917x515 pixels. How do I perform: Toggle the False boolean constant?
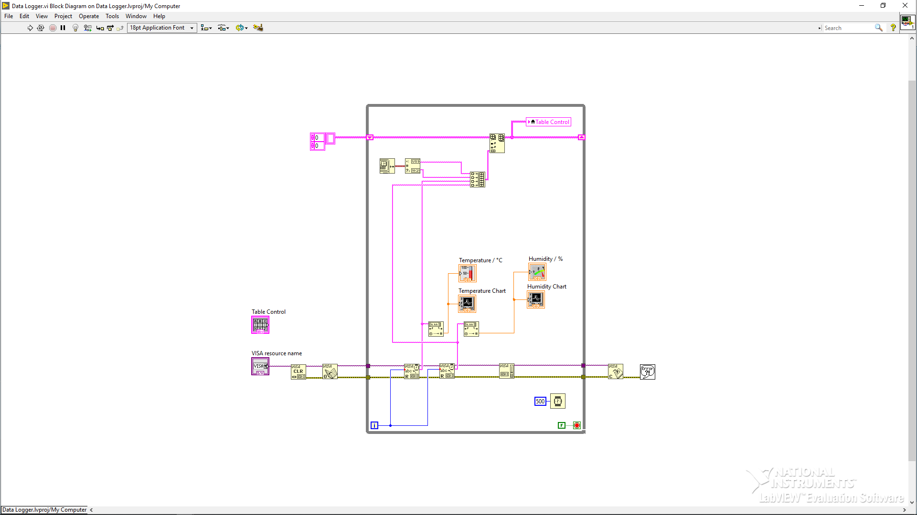[562, 425]
